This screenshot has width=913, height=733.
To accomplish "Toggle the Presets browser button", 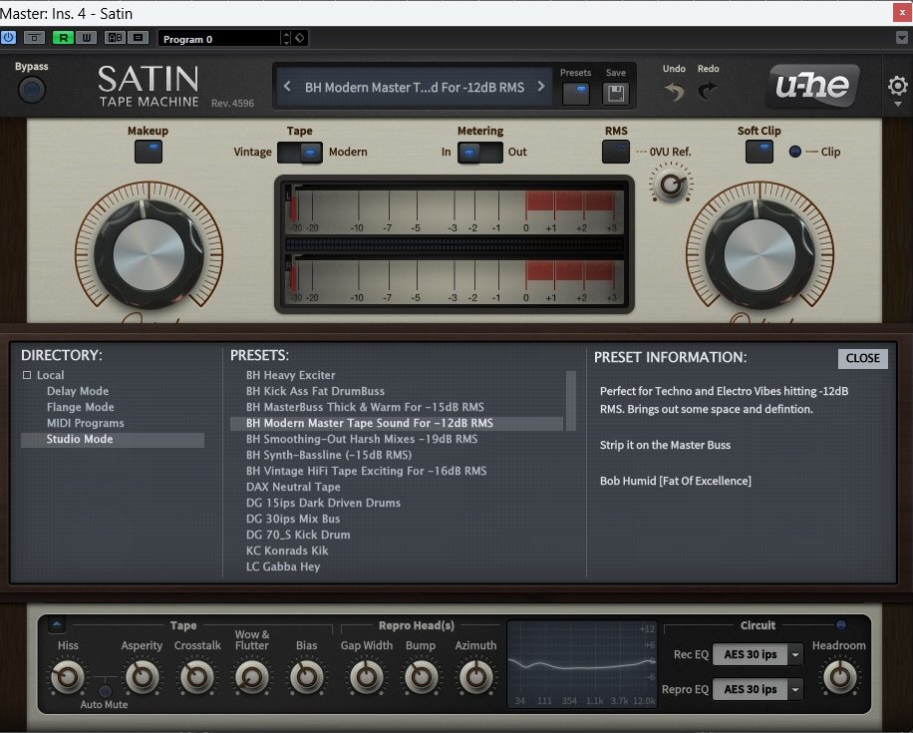I will 576,93.
